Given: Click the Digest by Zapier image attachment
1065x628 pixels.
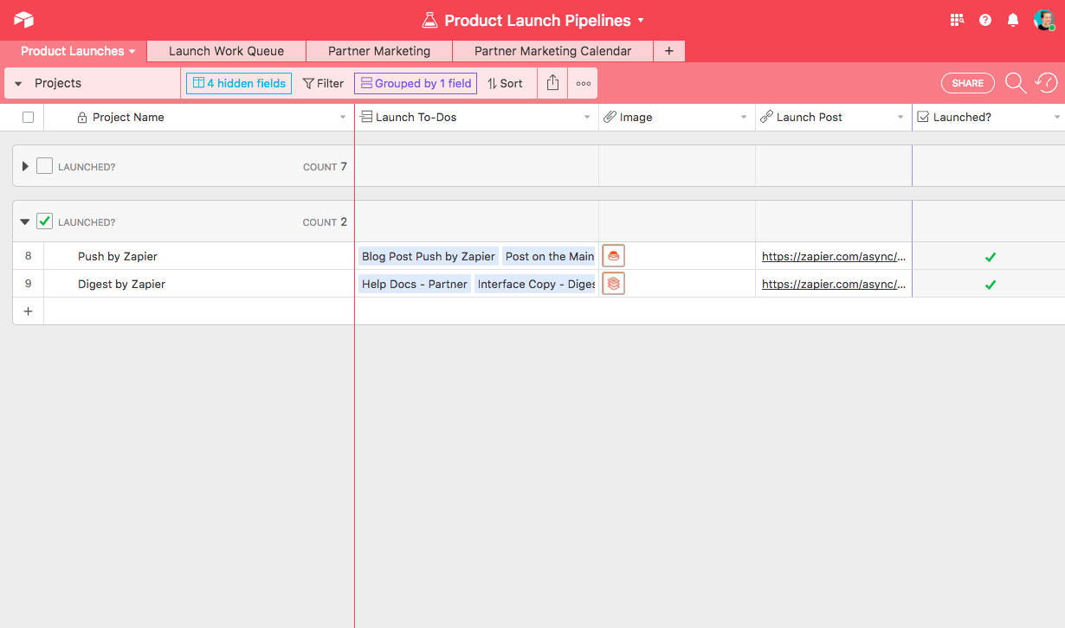Looking at the screenshot, I should click(x=613, y=284).
